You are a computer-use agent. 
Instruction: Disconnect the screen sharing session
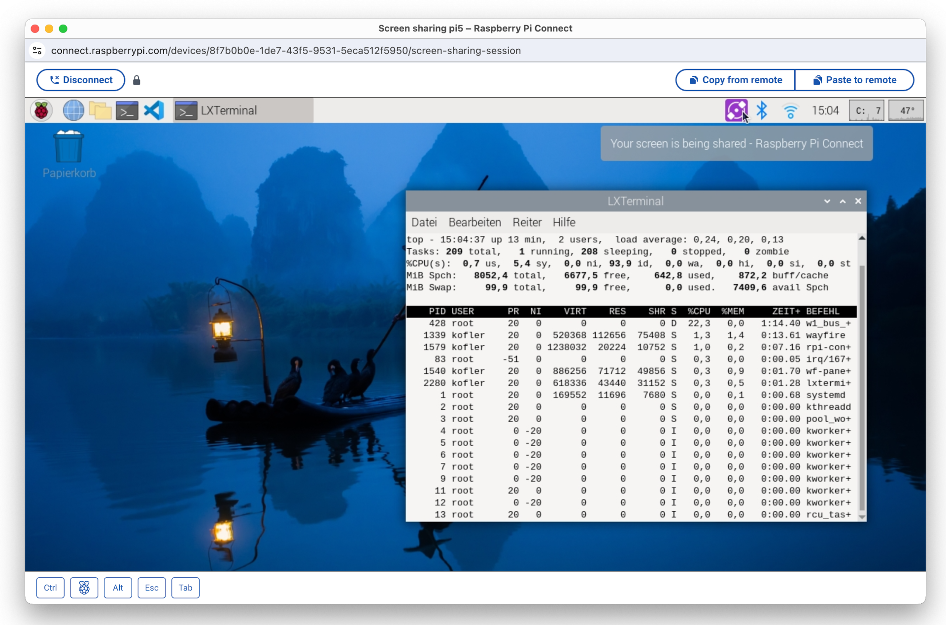81,80
